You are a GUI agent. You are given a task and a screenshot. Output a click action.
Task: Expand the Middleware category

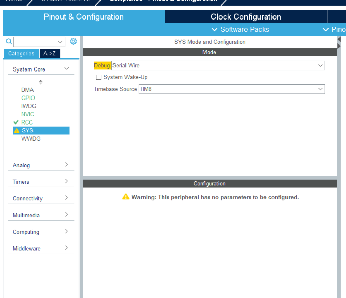[x=41, y=248]
